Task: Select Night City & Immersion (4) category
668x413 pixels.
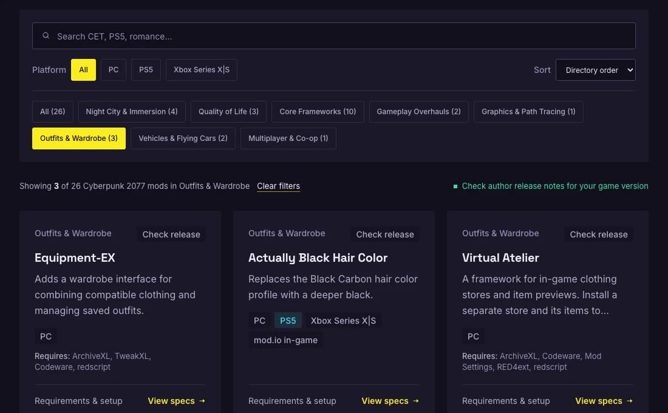Action: coord(132,112)
